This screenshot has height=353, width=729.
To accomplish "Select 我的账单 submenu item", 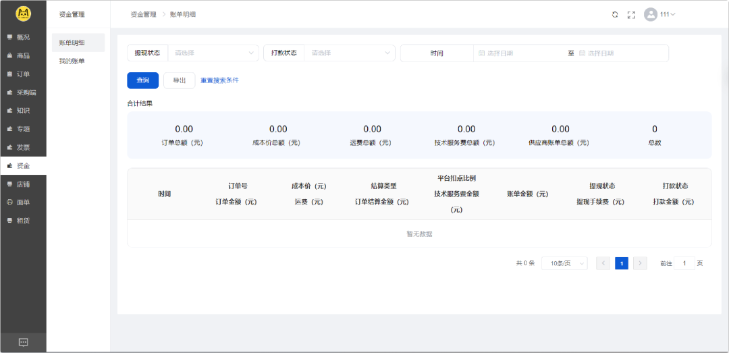I will point(78,61).
